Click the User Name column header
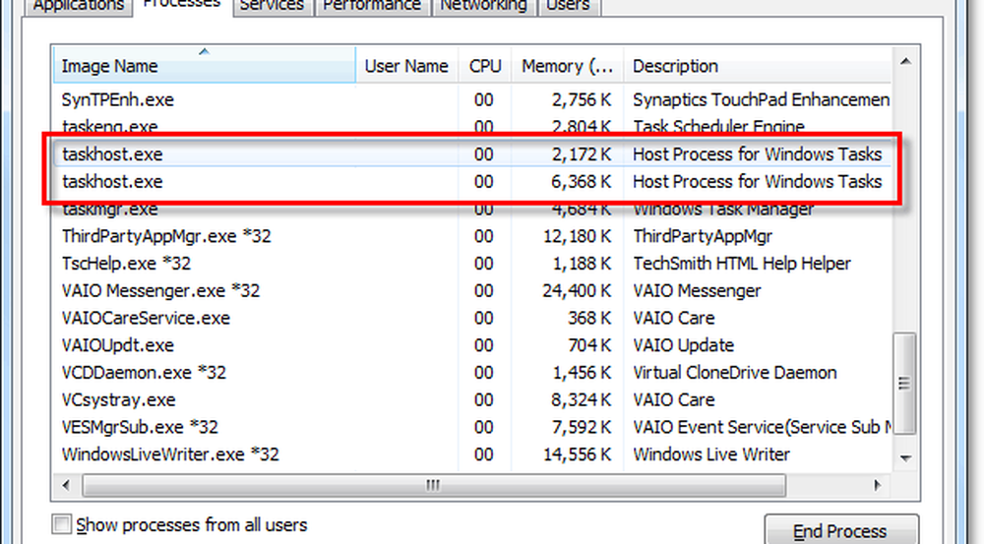This screenshot has height=544, width=984. 406,67
